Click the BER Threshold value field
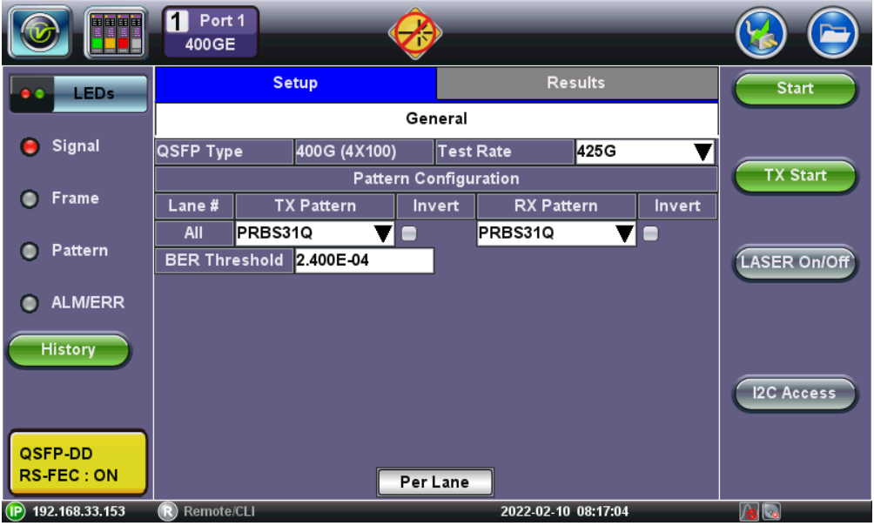 point(363,260)
